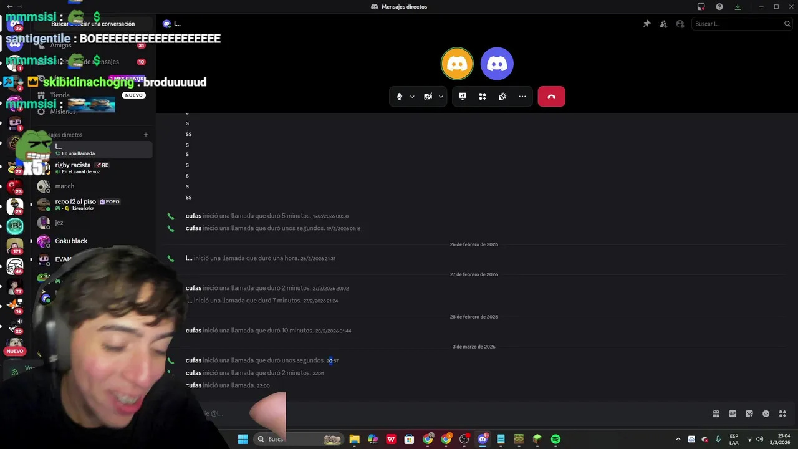Open the soundboard in call controls
The image size is (798, 449).
502,97
